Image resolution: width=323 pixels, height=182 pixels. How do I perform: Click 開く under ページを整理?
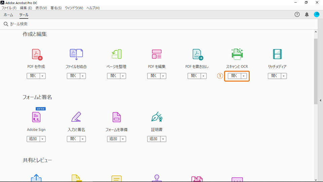[114, 76]
